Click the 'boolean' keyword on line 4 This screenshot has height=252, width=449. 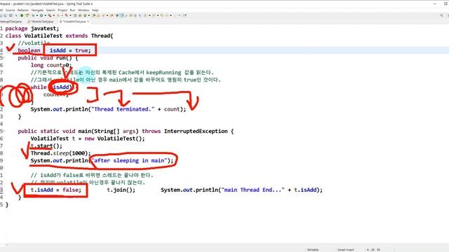coord(29,50)
